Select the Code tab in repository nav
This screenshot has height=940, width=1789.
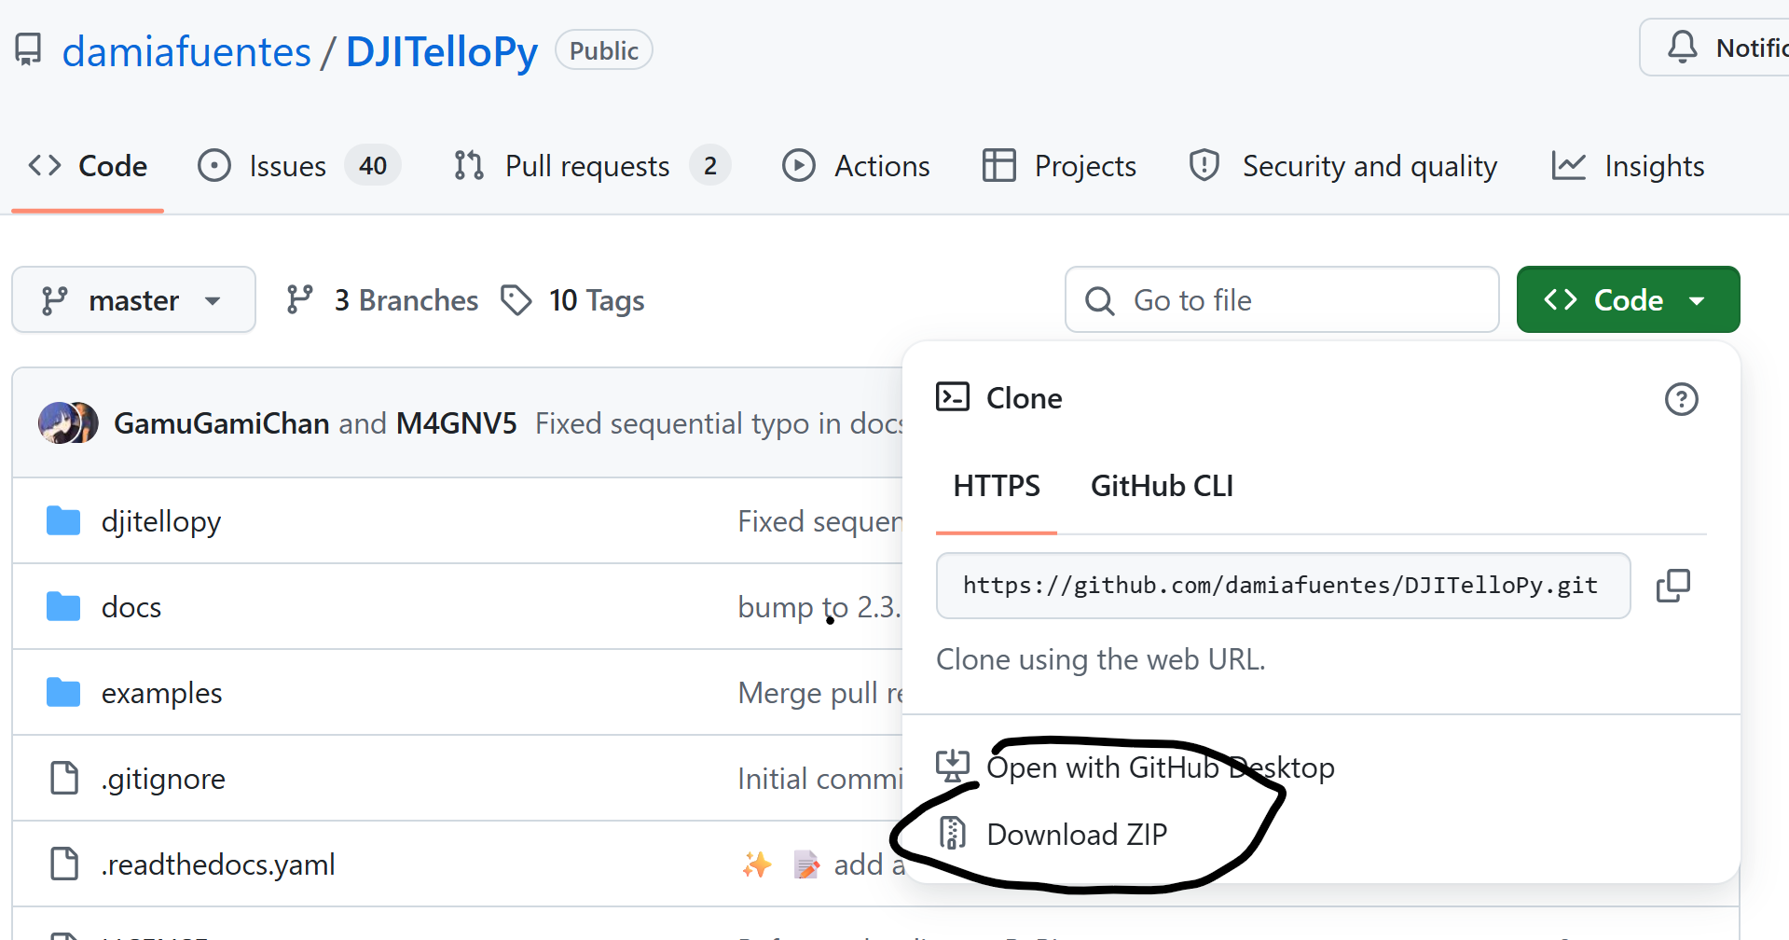(x=88, y=166)
